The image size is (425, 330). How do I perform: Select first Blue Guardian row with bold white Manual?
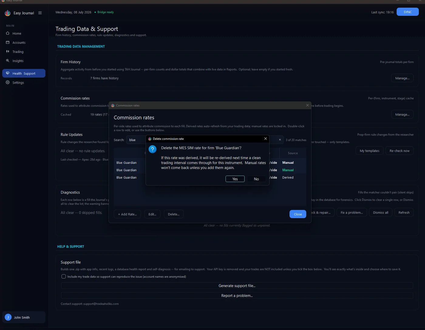[x=210, y=163]
